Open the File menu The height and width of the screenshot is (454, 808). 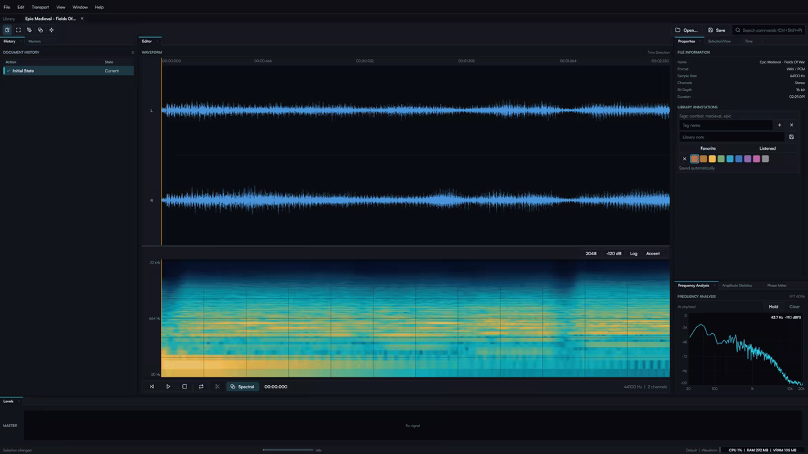7,7
